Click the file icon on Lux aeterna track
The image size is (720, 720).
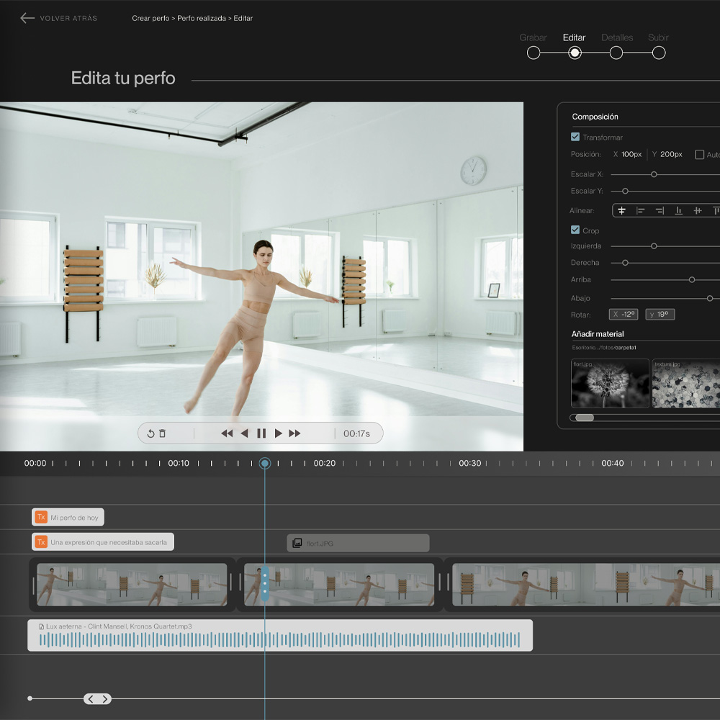coord(41,626)
